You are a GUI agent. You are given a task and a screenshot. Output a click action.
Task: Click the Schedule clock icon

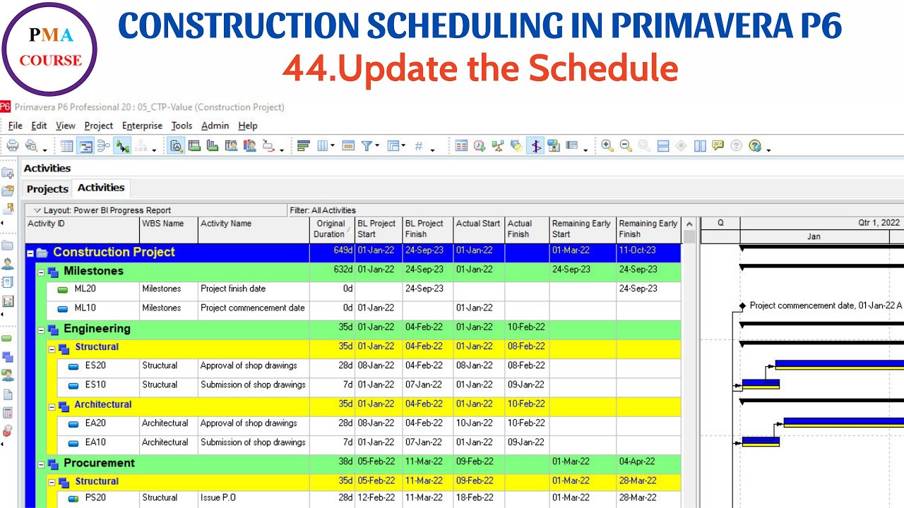480,146
